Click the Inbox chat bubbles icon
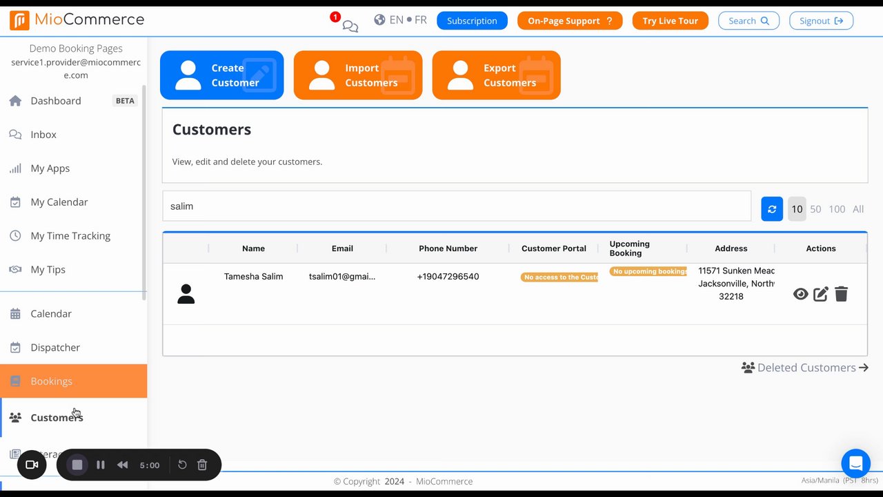Image resolution: width=883 pixels, height=497 pixels. 15,135
